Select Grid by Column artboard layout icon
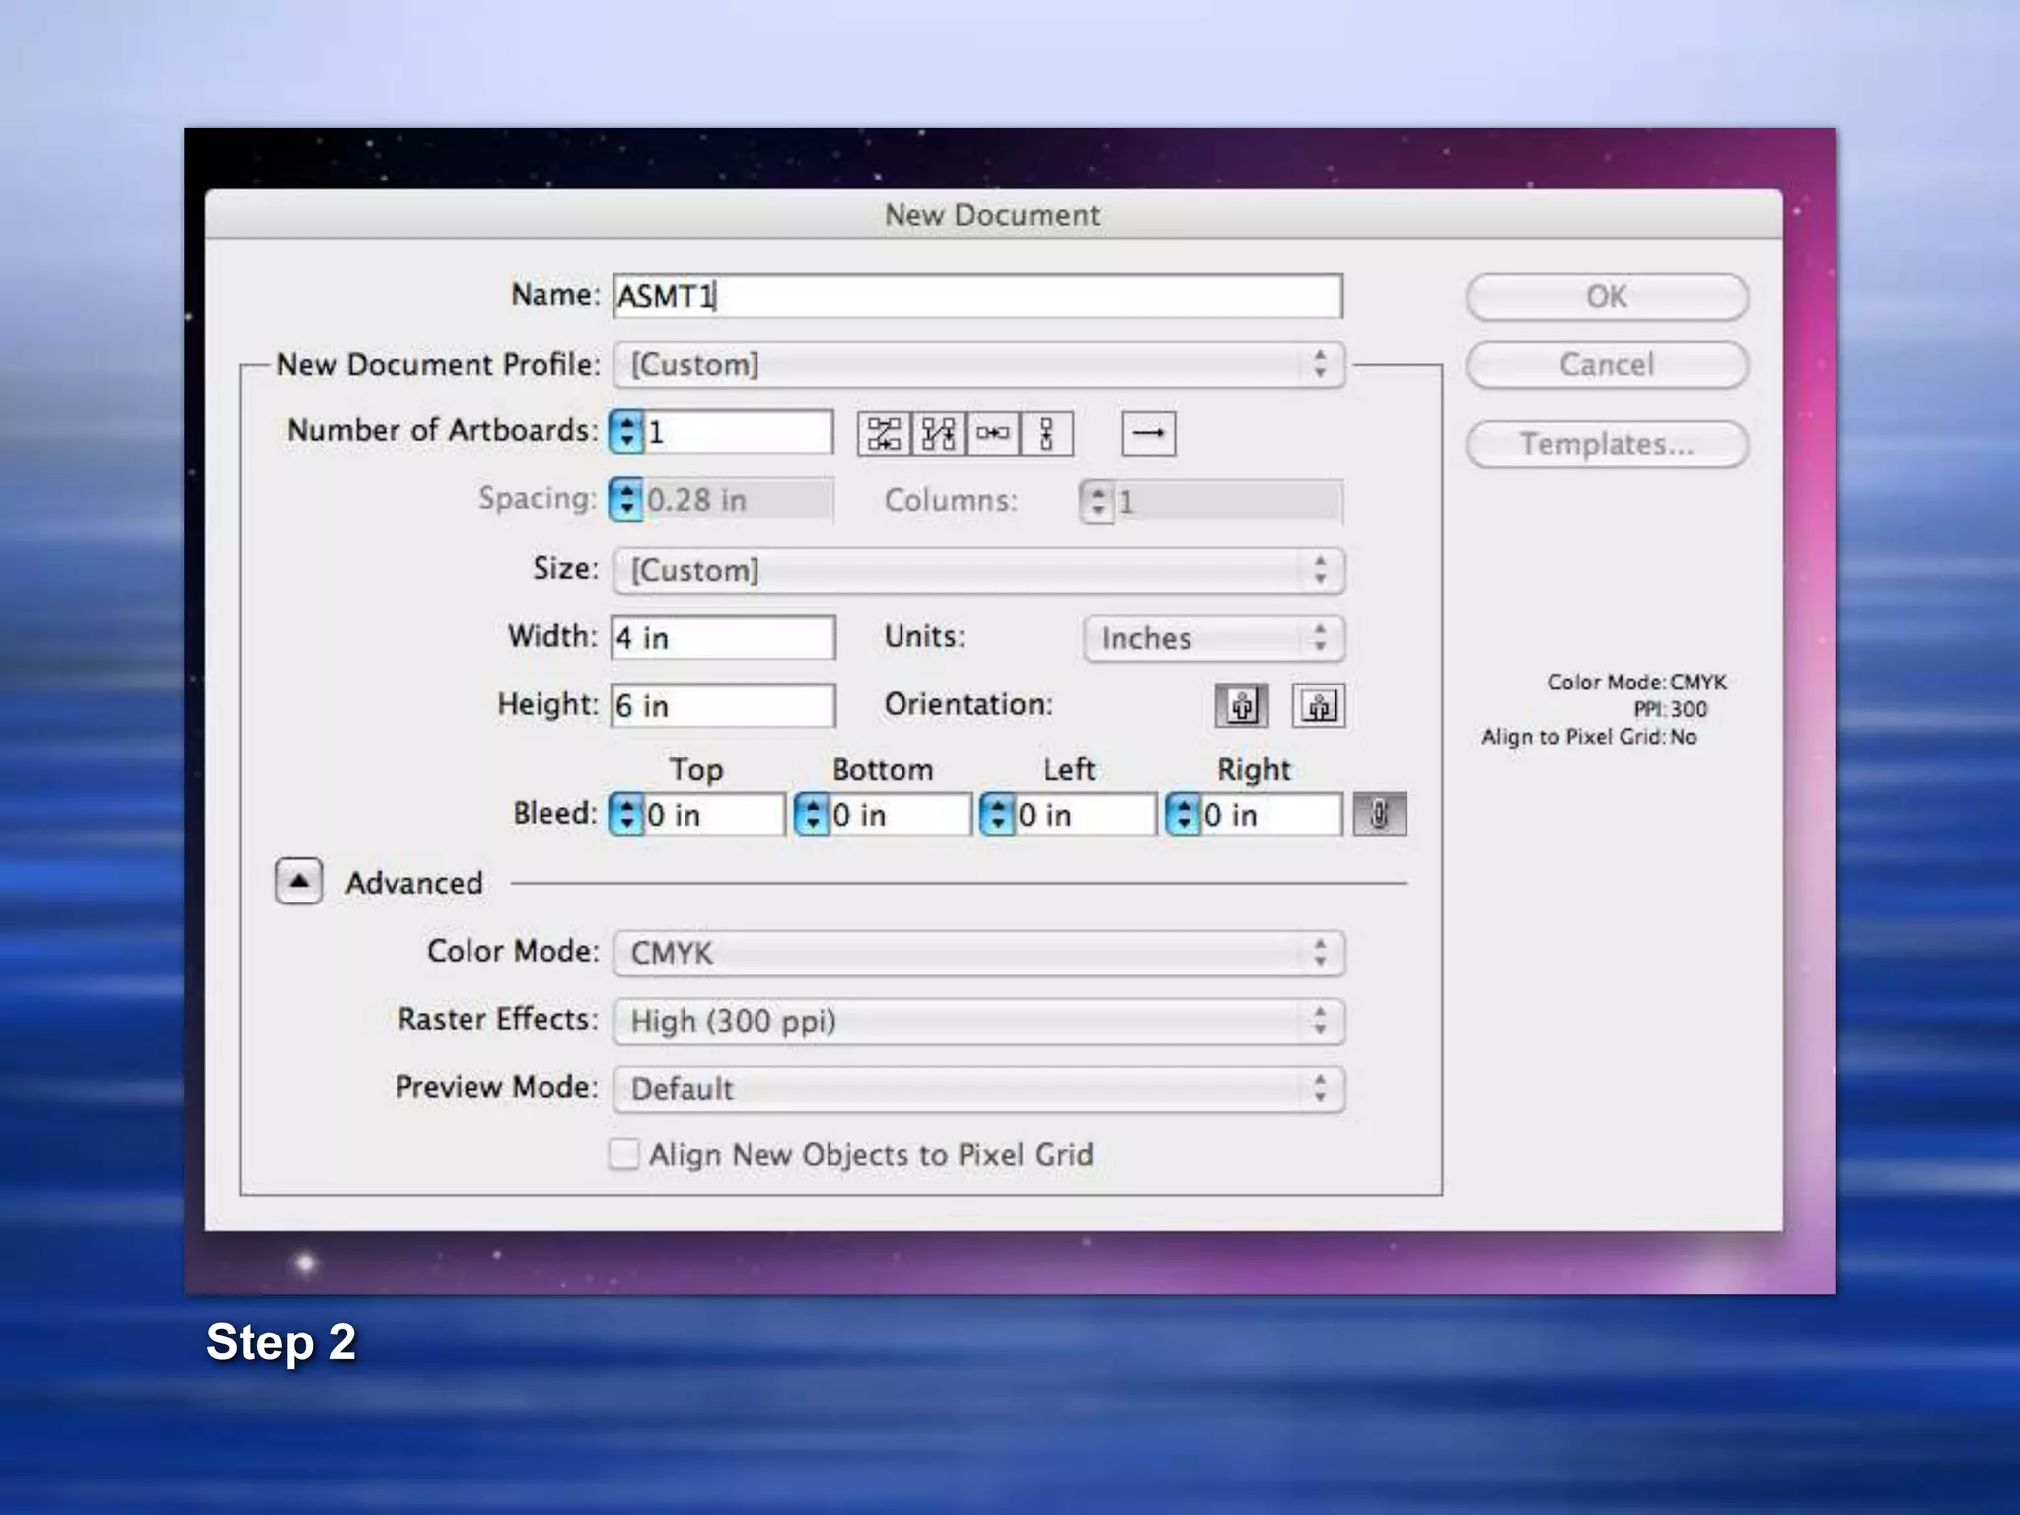The width and height of the screenshot is (2020, 1515). tap(938, 434)
